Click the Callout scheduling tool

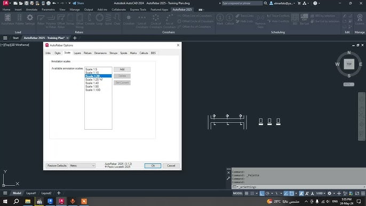(229, 19)
